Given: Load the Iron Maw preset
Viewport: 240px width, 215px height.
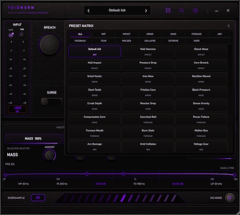Looking at the screenshot, I should [x=148, y=78].
